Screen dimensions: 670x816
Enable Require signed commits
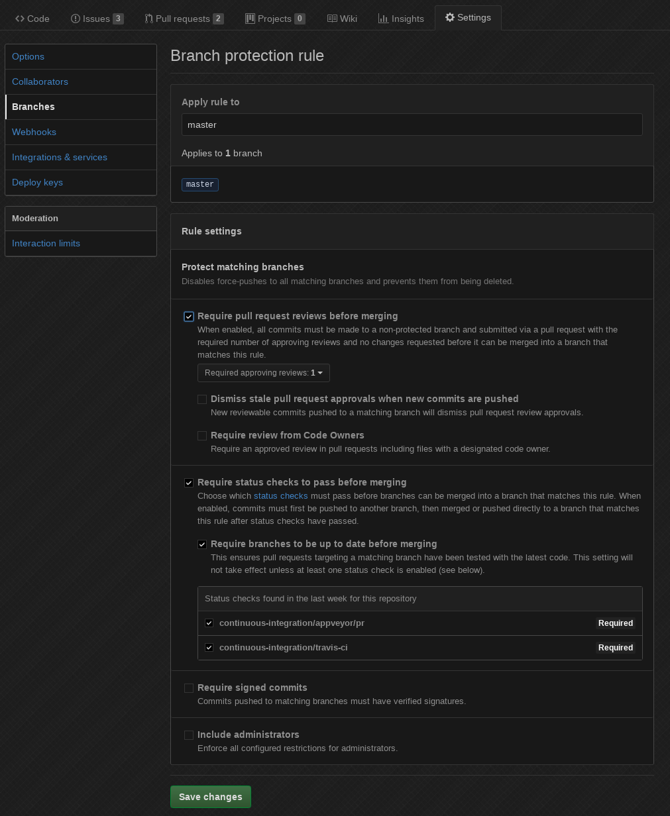click(x=189, y=688)
